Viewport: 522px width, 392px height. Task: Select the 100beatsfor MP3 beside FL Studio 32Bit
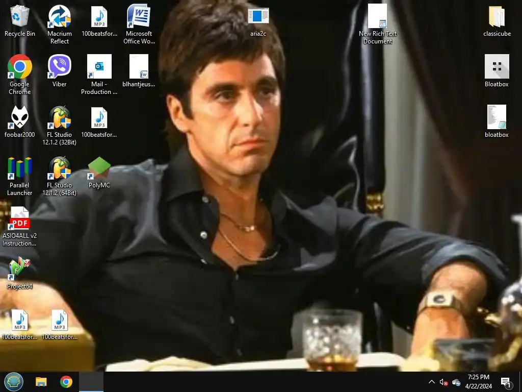pos(99,121)
